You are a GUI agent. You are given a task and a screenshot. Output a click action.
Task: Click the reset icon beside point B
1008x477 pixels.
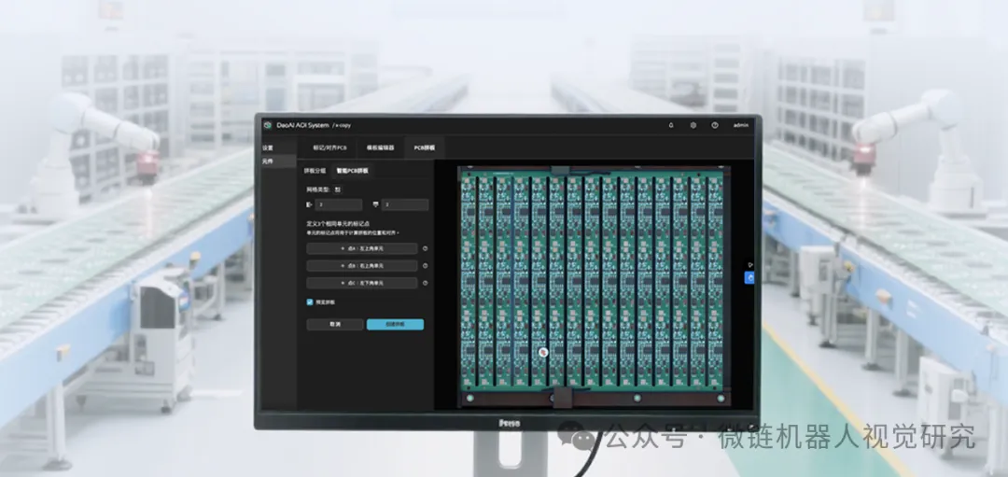426,265
